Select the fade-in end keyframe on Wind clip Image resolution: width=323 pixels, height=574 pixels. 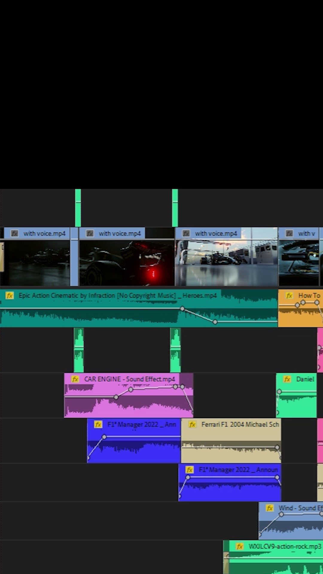(x=281, y=514)
